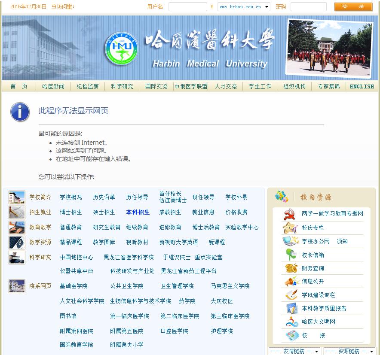
Task: Open the 附属逸夫小学 link
Action: (127, 345)
